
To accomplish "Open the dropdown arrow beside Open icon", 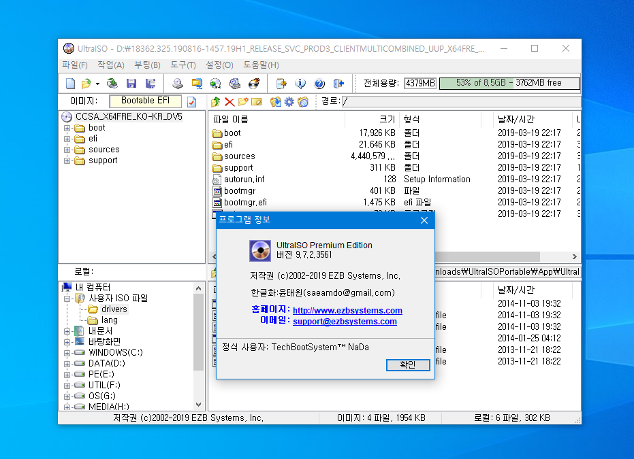I will tap(97, 84).
